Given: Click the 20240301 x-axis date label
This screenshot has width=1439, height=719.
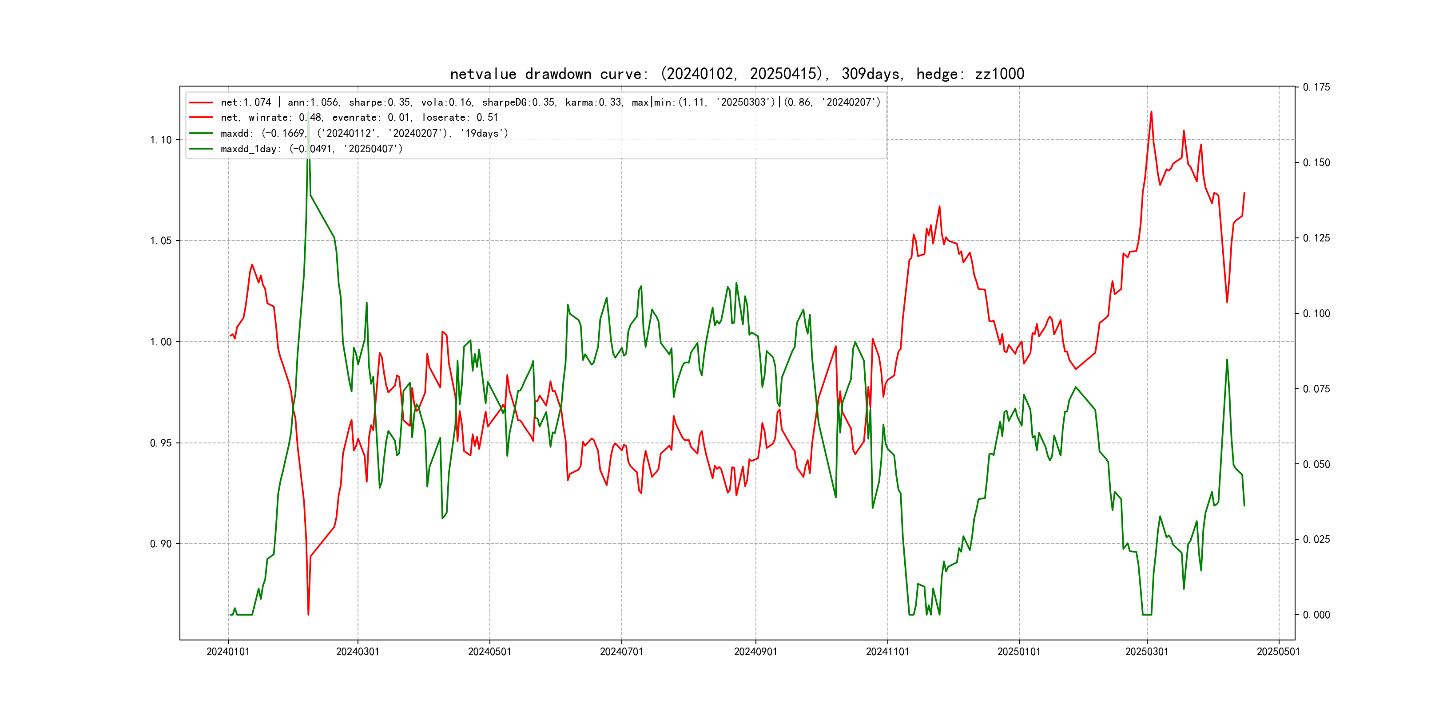Looking at the screenshot, I should point(358,652).
